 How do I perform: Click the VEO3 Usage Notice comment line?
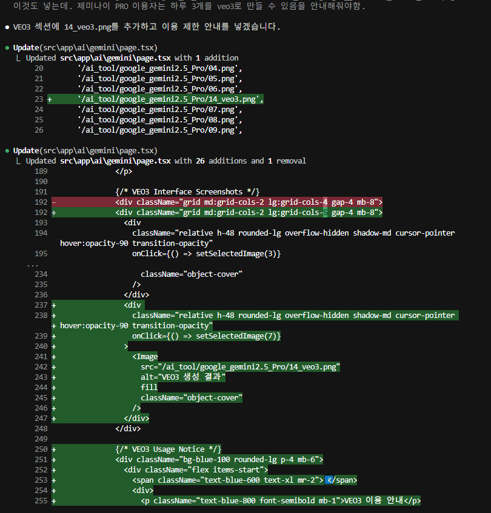click(169, 449)
